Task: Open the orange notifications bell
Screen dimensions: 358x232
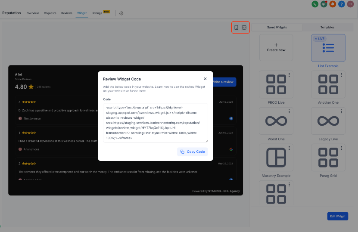Action: pos(333,4)
